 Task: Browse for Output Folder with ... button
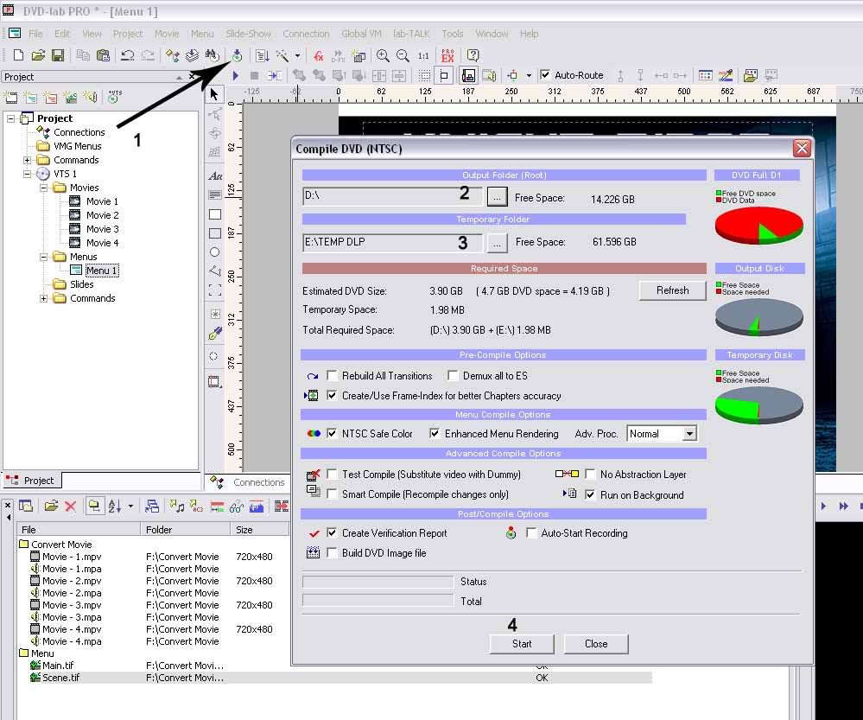pyautogui.click(x=497, y=197)
